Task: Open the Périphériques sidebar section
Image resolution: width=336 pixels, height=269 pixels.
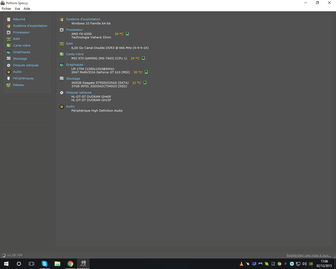Action: [23, 78]
